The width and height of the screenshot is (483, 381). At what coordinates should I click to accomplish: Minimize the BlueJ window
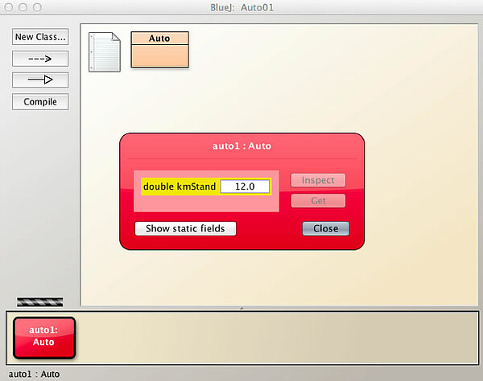23,6
